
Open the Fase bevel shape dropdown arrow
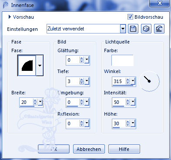tap(40, 66)
